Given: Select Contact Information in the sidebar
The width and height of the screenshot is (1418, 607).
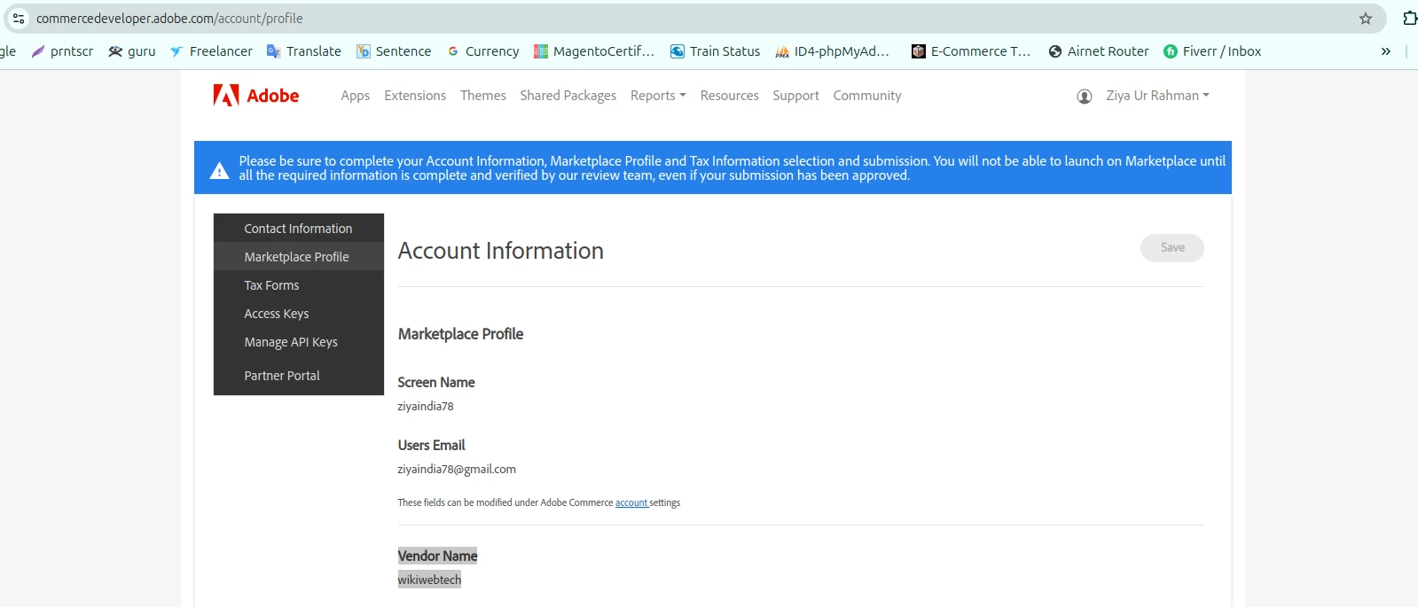Looking at the screenshot, I should [299, 229].
